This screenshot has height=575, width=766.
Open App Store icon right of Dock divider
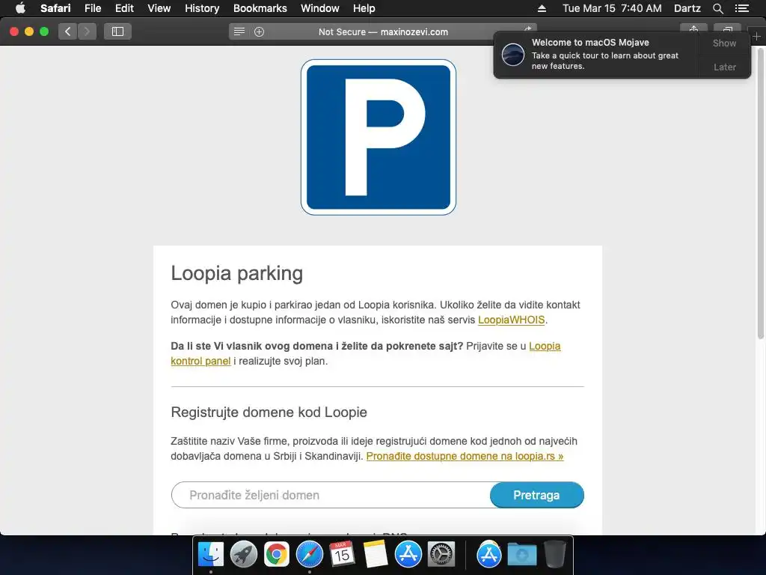tap(489, 555)
